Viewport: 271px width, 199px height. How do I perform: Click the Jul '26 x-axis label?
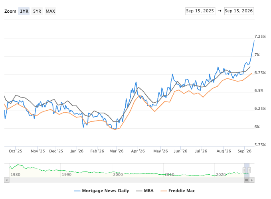click(x=201, y=151)
